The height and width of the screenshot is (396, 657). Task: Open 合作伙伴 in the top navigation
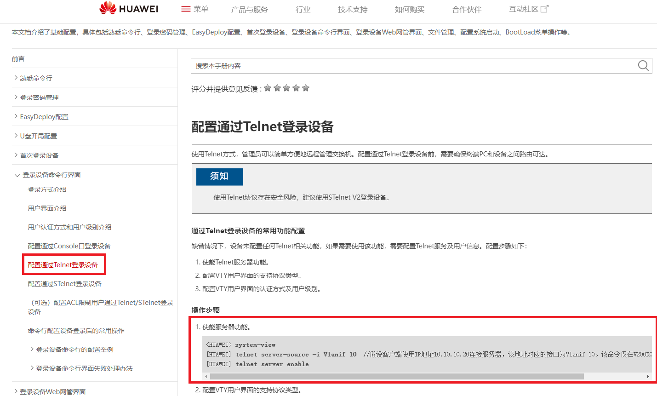467,9
